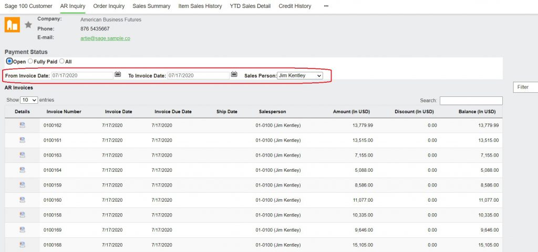Open details icon for invoice 0100163

[x=22, y=155]
